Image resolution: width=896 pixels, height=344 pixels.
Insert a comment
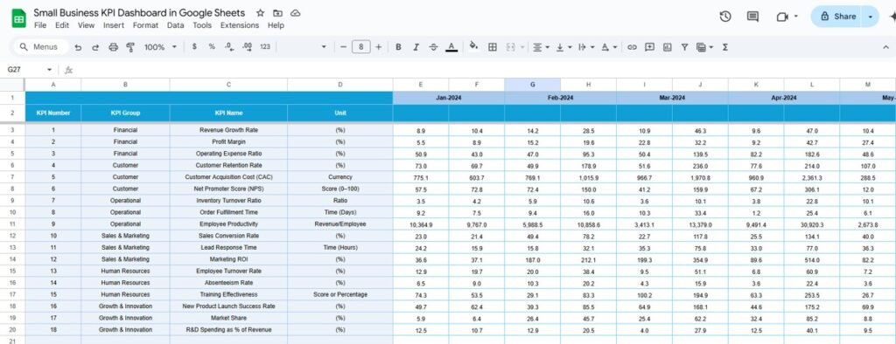point(649,47)
